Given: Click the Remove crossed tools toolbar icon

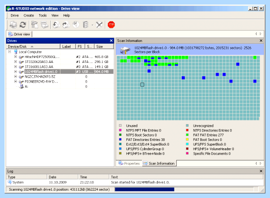Looking at the screenshot, I should (99, 25).
